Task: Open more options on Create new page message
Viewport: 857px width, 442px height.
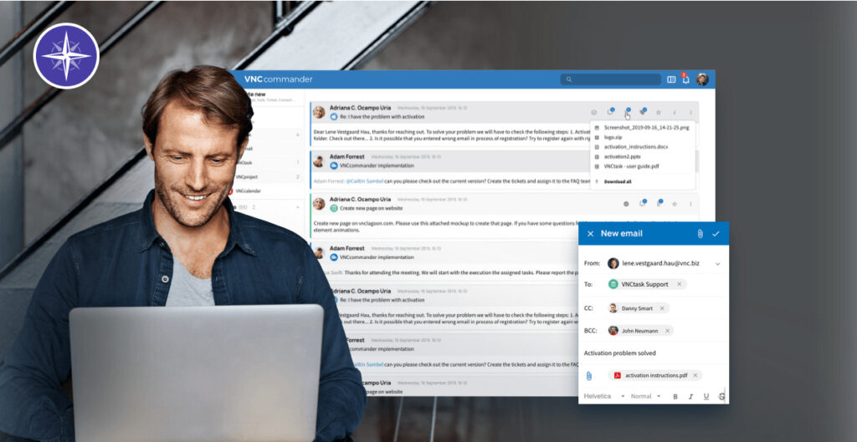Action: pos(690,204)
